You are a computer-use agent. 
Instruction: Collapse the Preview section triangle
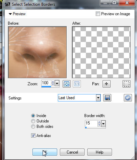point(10,14)
